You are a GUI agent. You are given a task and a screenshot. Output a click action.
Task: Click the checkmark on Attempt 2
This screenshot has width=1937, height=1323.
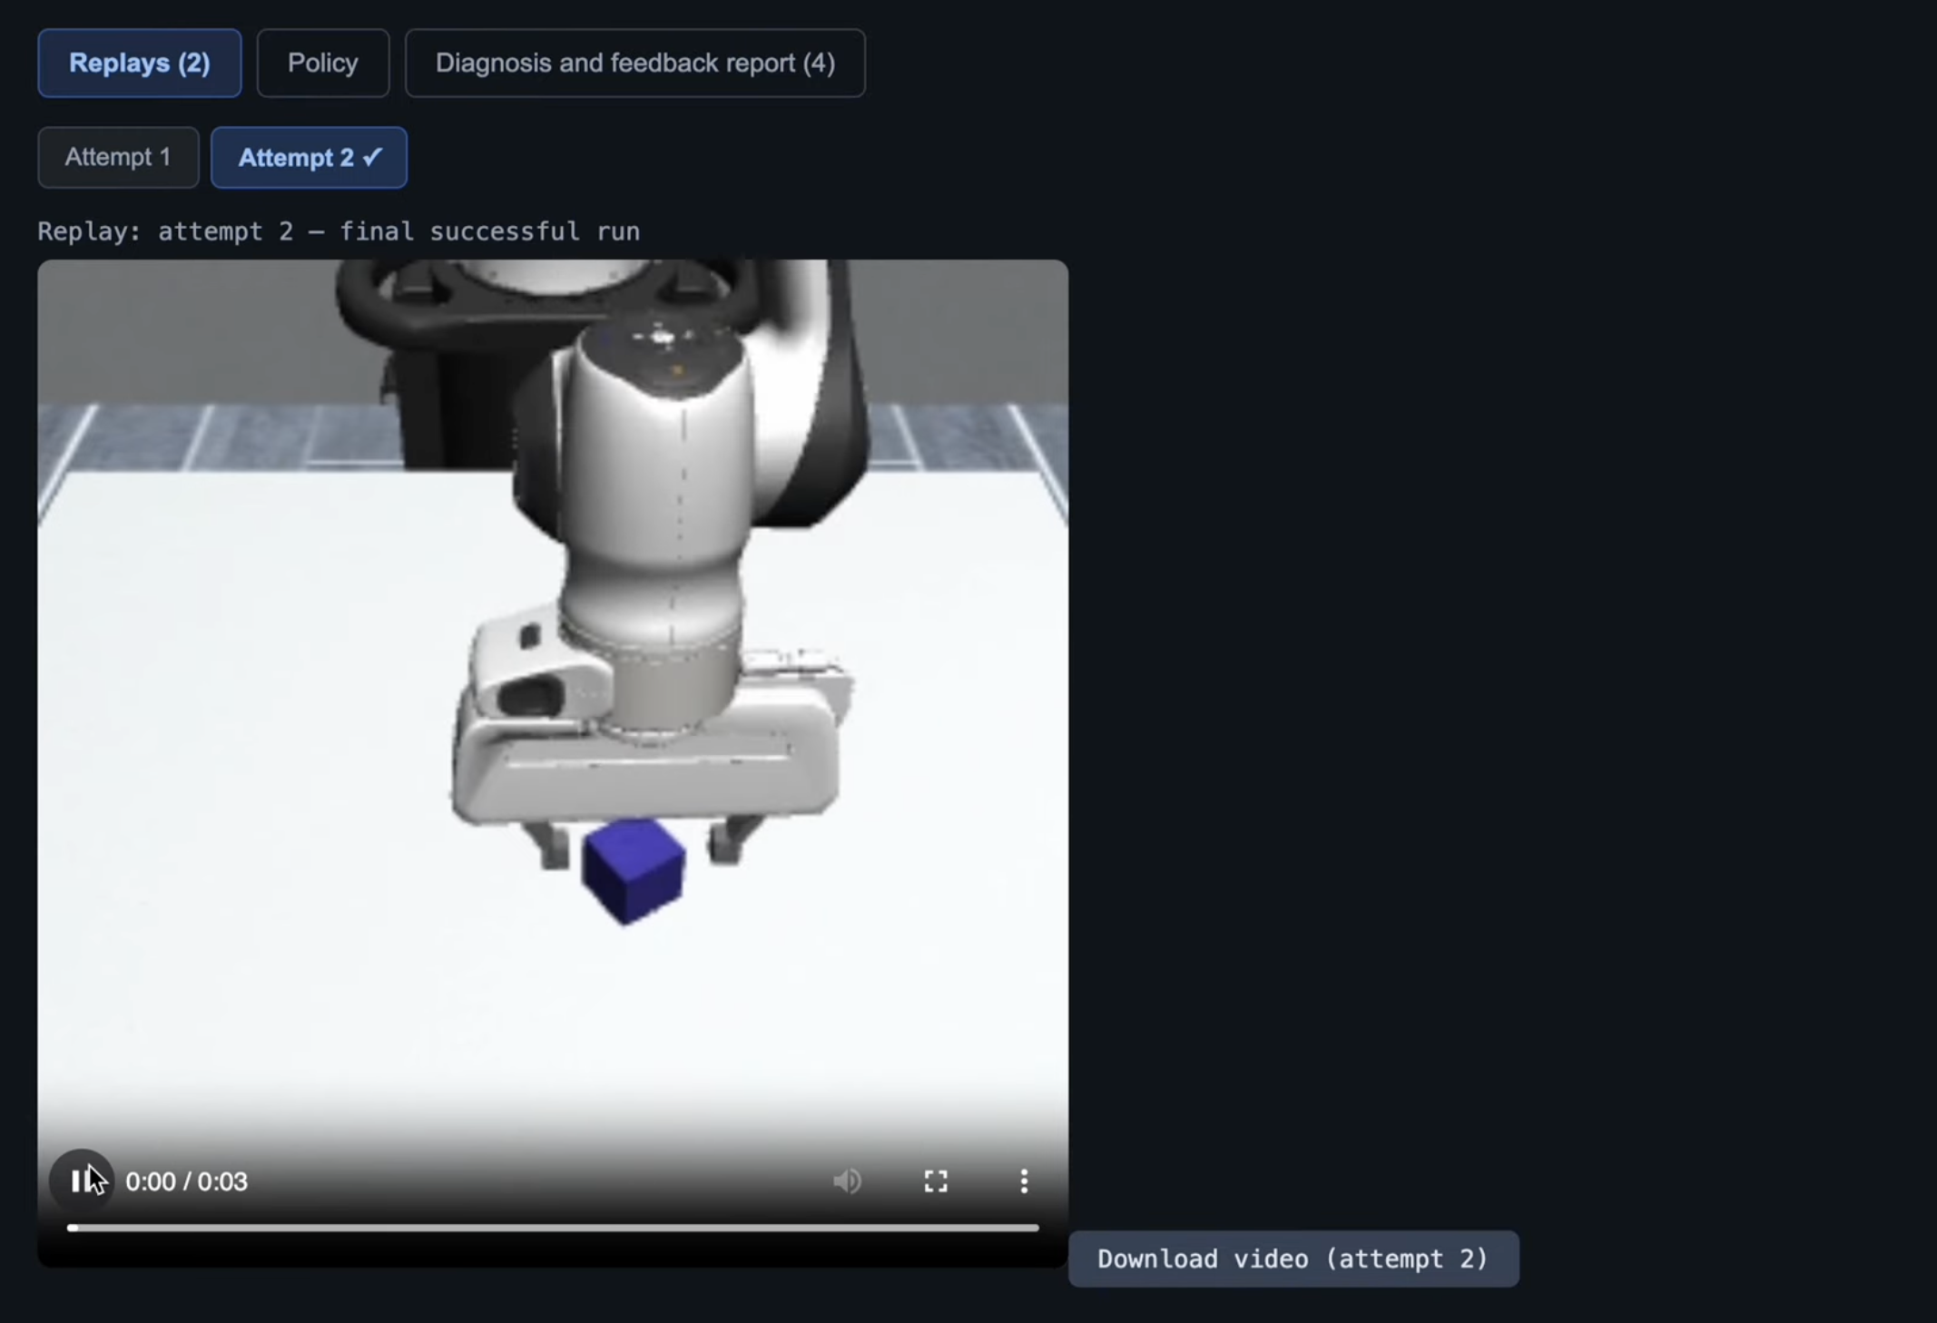pyautogui.click(x=373, y=157)
